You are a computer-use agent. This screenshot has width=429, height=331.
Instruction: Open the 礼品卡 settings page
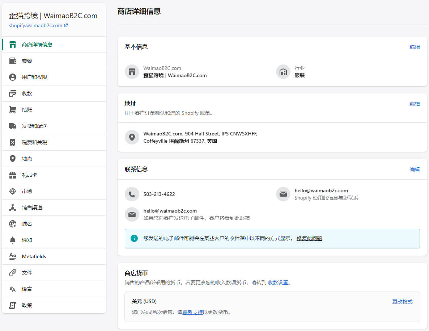pyautogui.click(x=54, y=175)
